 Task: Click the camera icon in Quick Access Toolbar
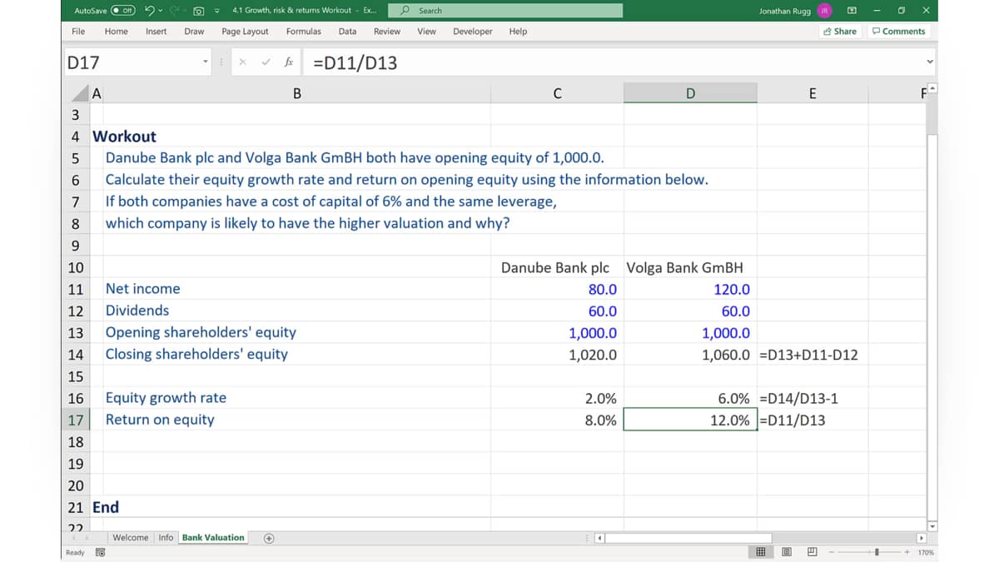pos(200,11)
